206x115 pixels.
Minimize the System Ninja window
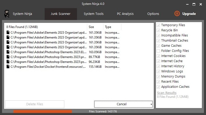point(187,4)
